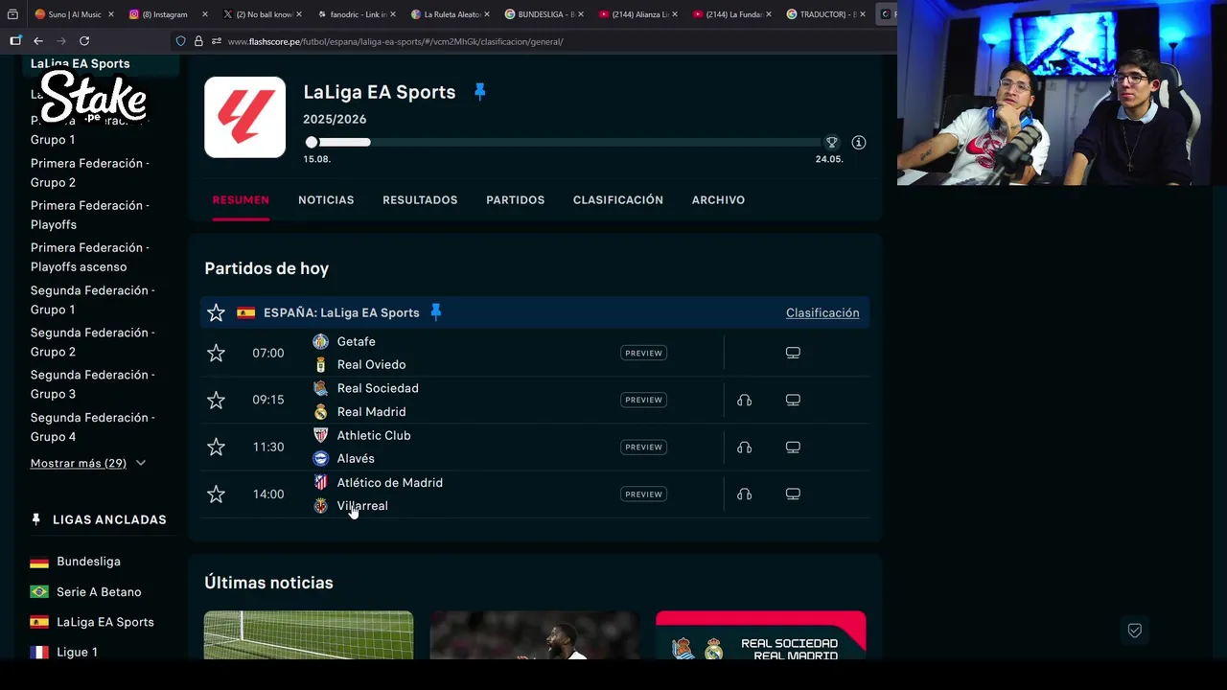Switch to the CLASIFICACIÓN tab
The width and height of the screenshot is (1227, 690).
[x=618, y=199]
